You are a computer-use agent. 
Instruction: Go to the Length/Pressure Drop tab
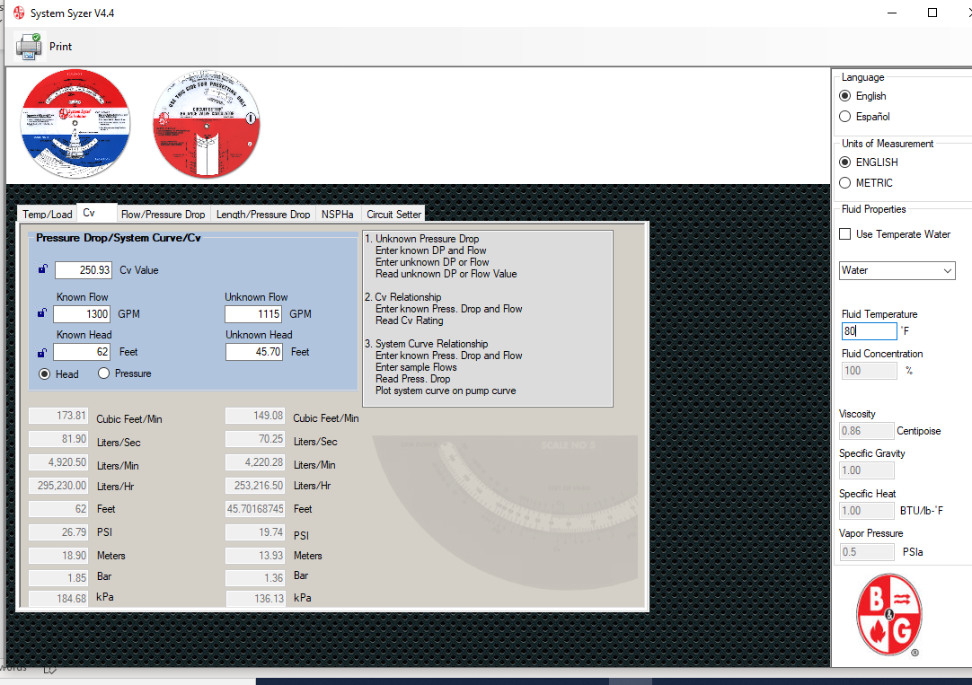tap(263, 215)
